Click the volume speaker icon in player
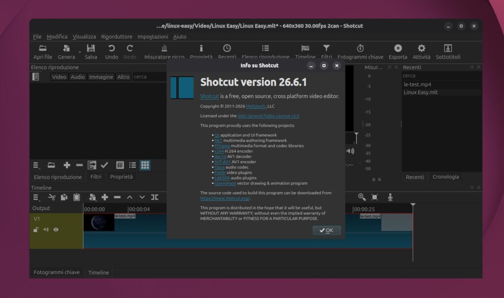Viewport: 504px width, 298px height. pyautogui.click(x=350, y=151)
